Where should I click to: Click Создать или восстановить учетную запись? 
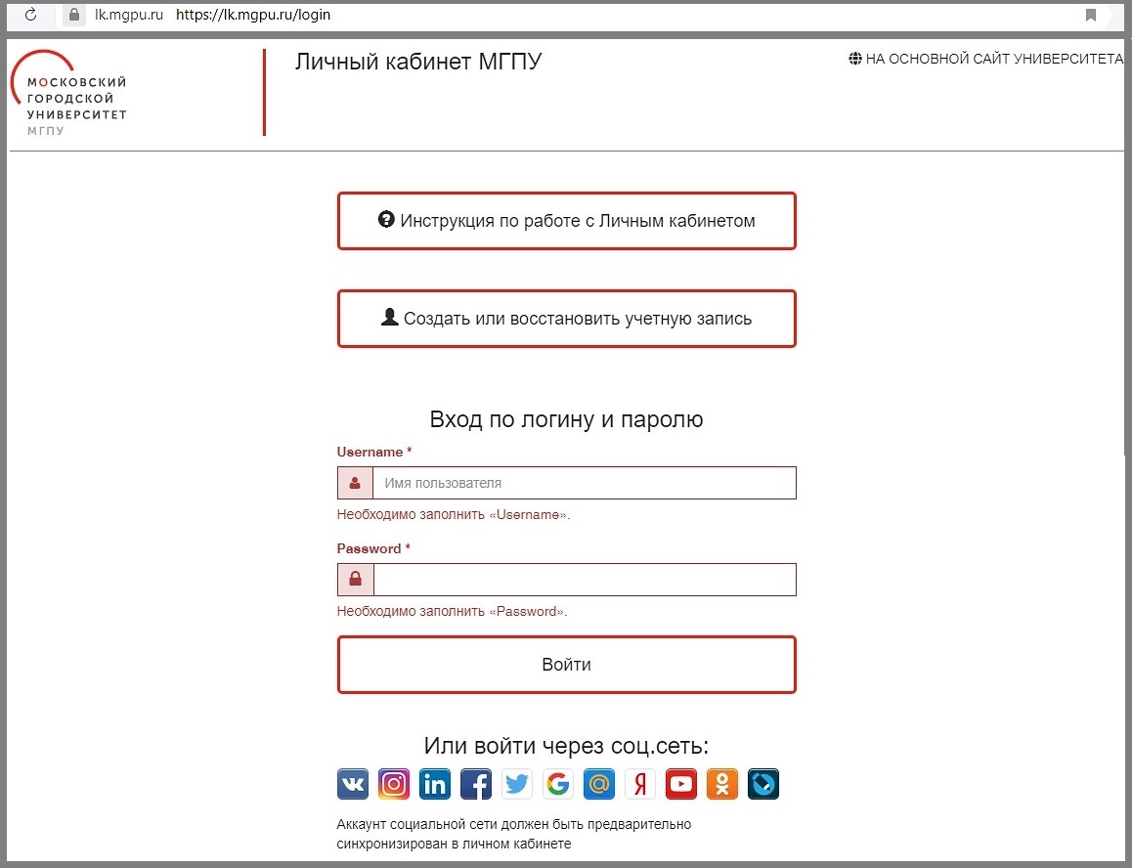[567, 319]
